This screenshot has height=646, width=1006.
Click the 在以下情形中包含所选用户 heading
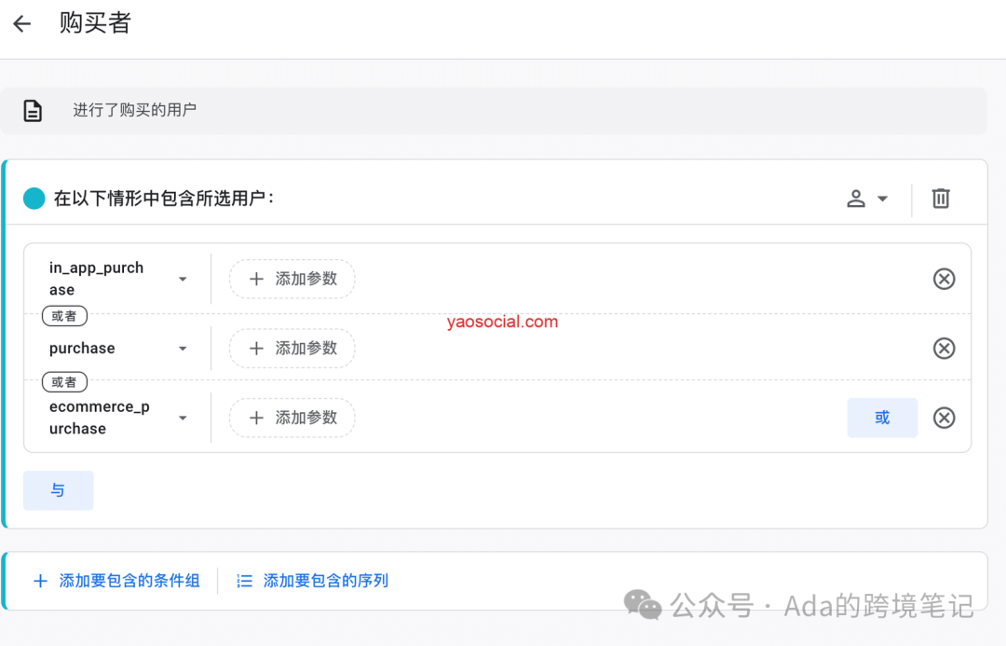[164, 199]
